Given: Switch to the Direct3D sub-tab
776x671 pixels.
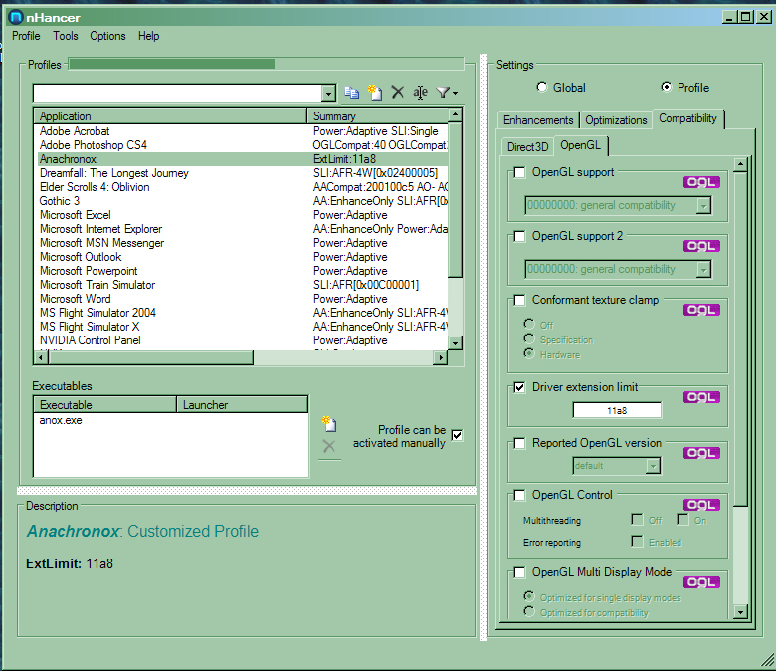Looking at the screenshot, I should (527, 147).
